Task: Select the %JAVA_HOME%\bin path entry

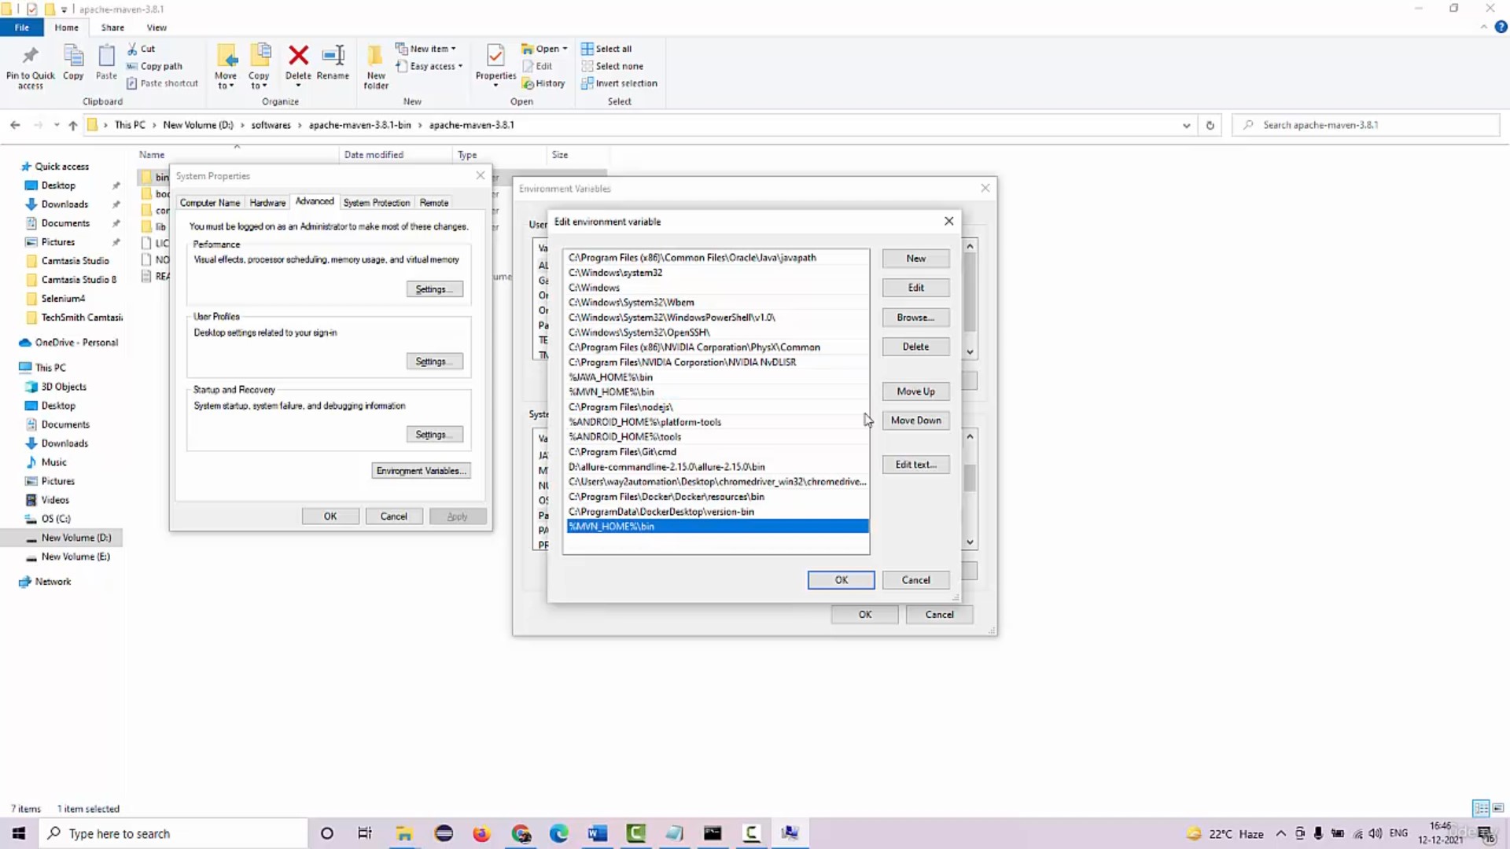Action: click(x=717, y=377)
